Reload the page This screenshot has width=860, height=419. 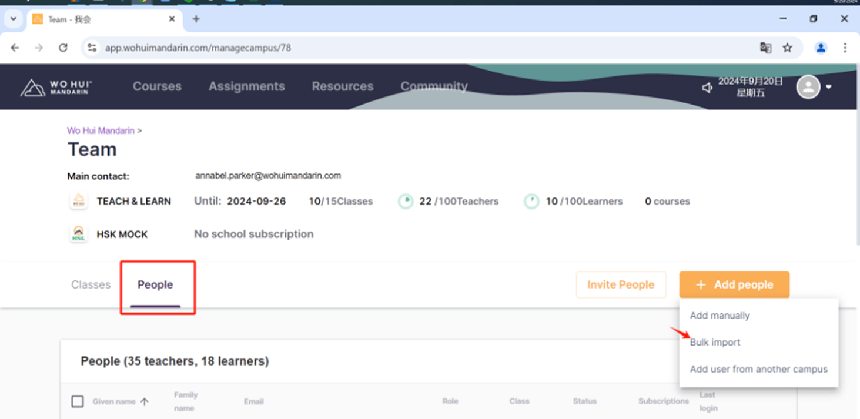(63, 48)
